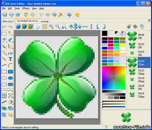Toggle the first cube drawing mode
Image resolution: width=152 pixels, height=130 pixels.
pos(18,27)
